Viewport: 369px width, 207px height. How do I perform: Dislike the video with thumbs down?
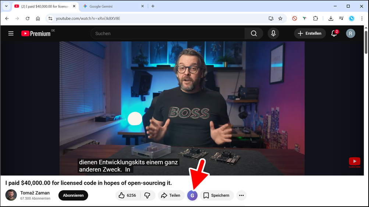click(148, 196)
